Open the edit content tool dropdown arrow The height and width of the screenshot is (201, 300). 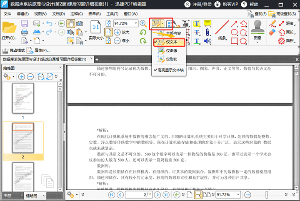(x=163, y=23)
